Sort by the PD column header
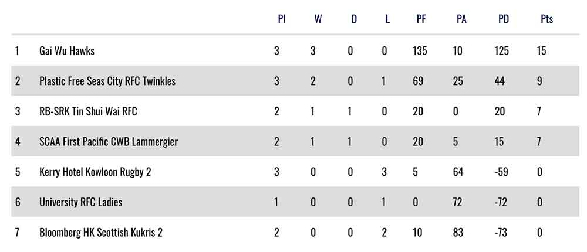 (503, 19)
